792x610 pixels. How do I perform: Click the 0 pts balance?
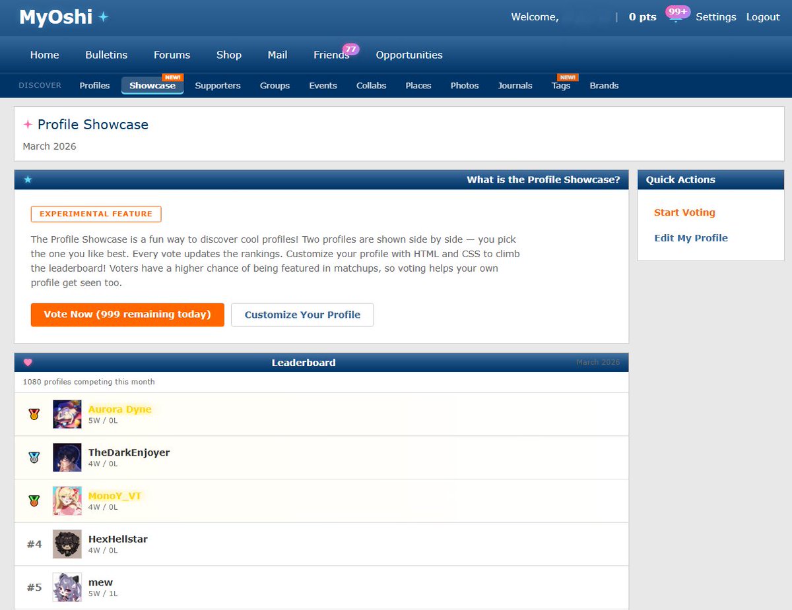click(x=643, y=17)
